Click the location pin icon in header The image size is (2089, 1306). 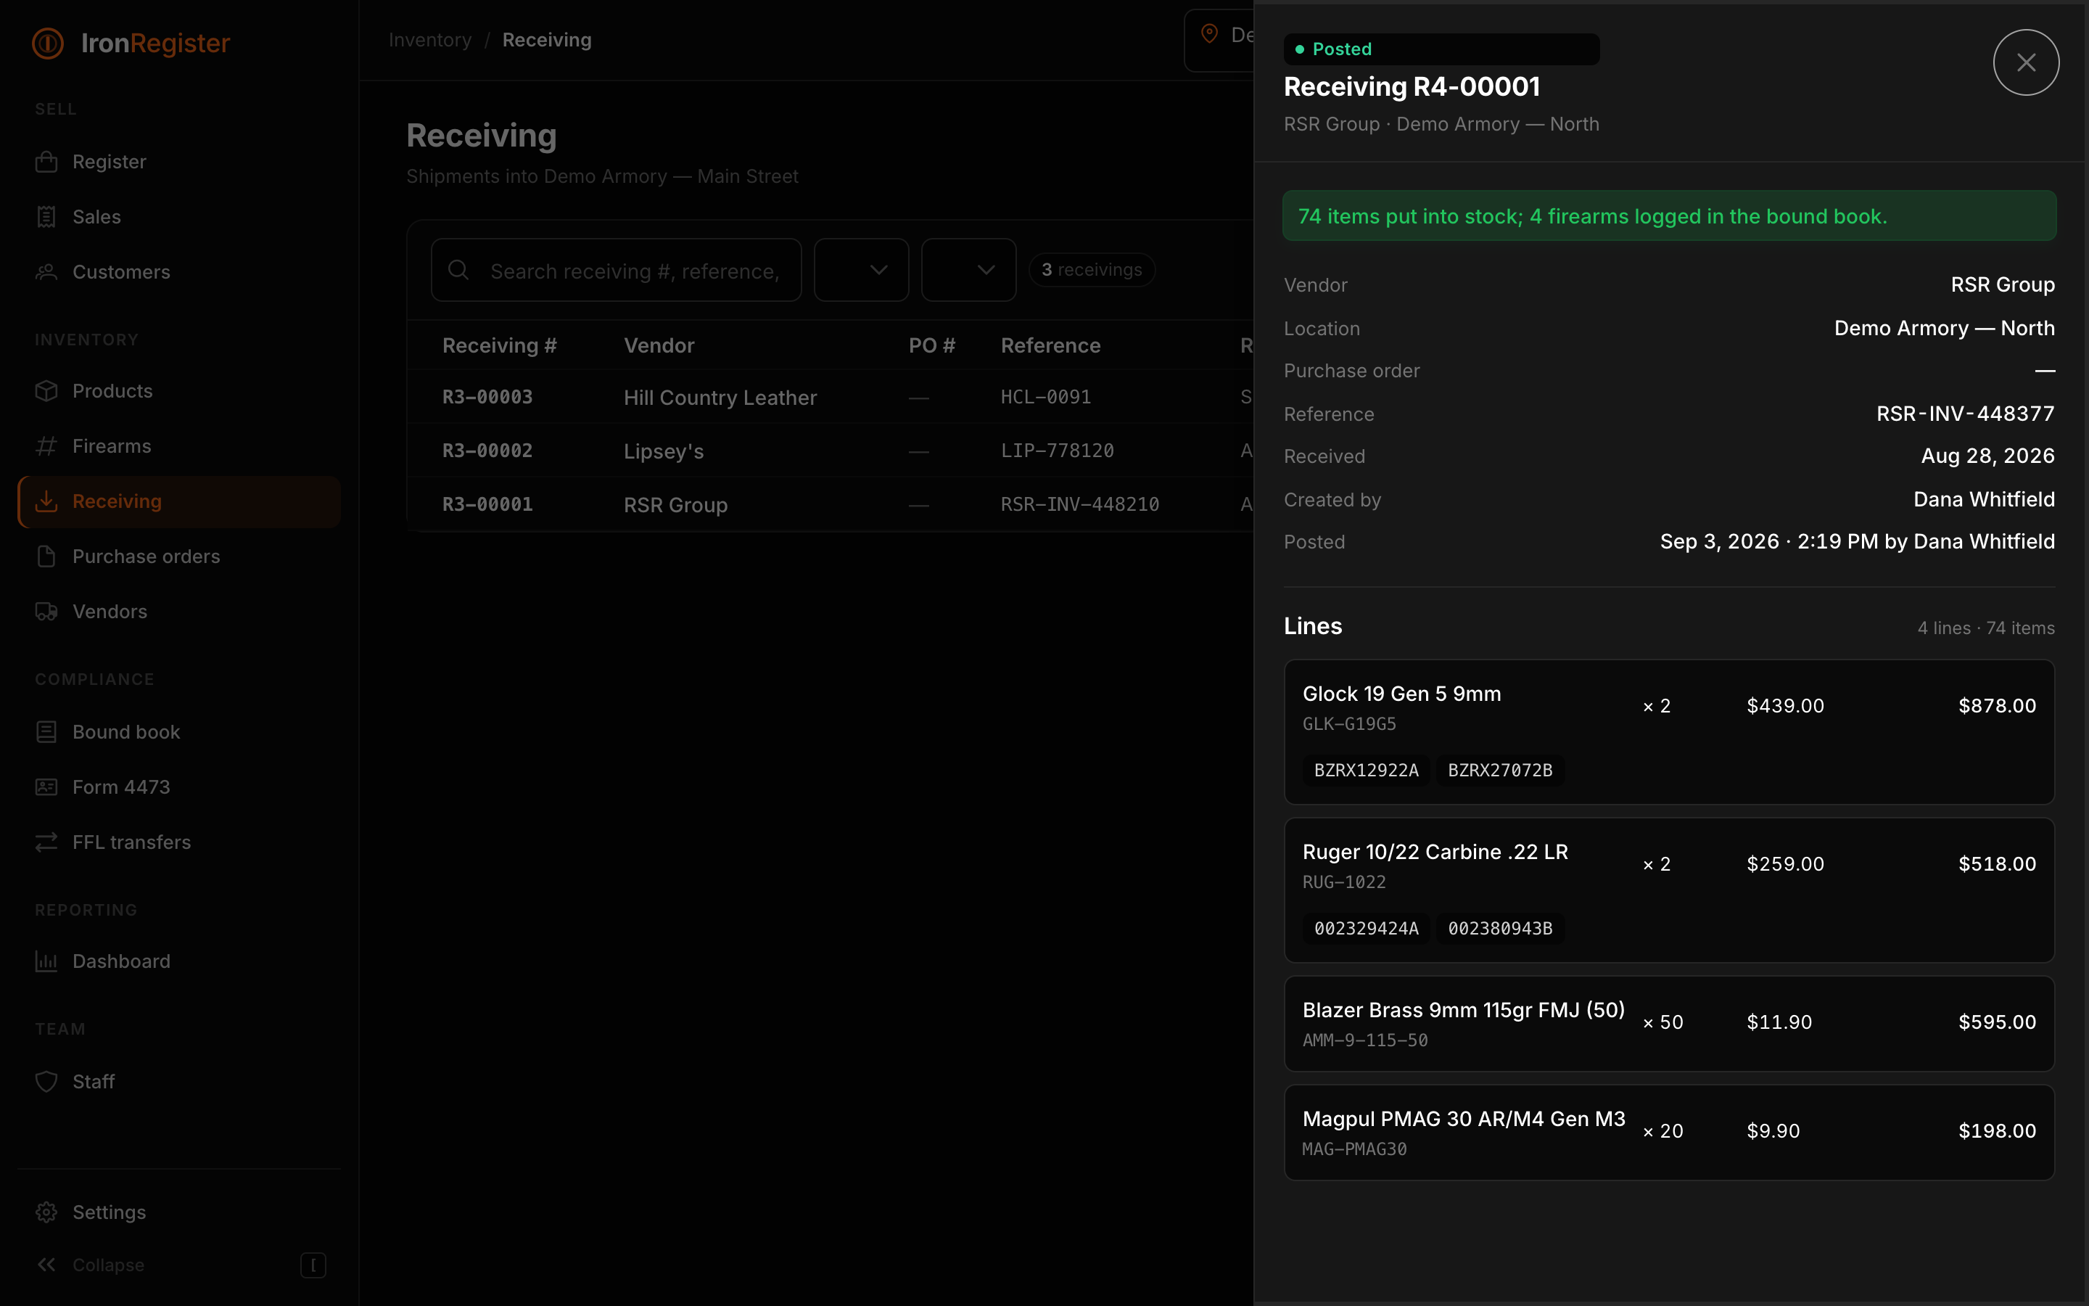click(x=1210, y=35)
